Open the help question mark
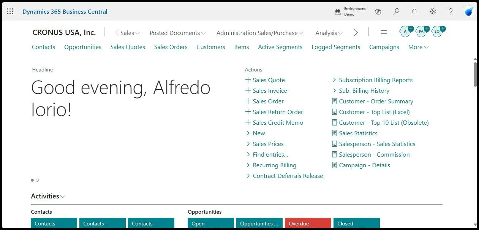 pyautogui.click(x=451, y=11)
